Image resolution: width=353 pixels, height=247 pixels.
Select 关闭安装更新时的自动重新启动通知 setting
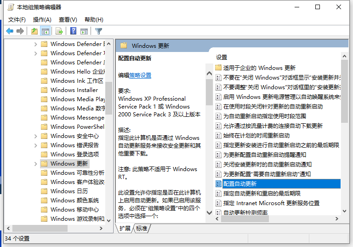tap(267, 165)
